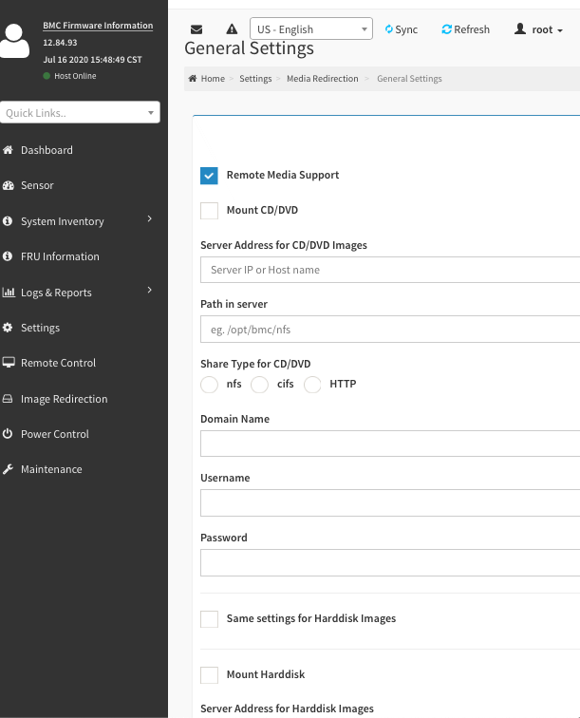Image resolution: width=580 pixels, height=718 pixels.
Task: Open the US - English language dropdown
Action: pos(311,28)
